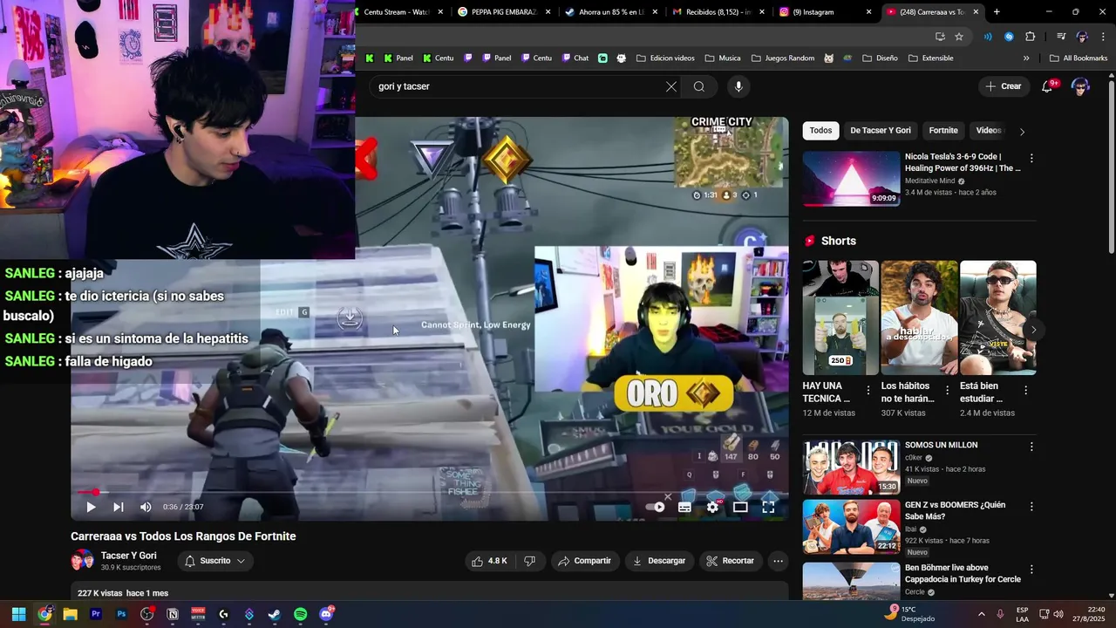The height and width of the screenshot is (628, 1116).
Task: Open options for GEN Z vs BOOMERS
Action: [x=1031, y=507]
